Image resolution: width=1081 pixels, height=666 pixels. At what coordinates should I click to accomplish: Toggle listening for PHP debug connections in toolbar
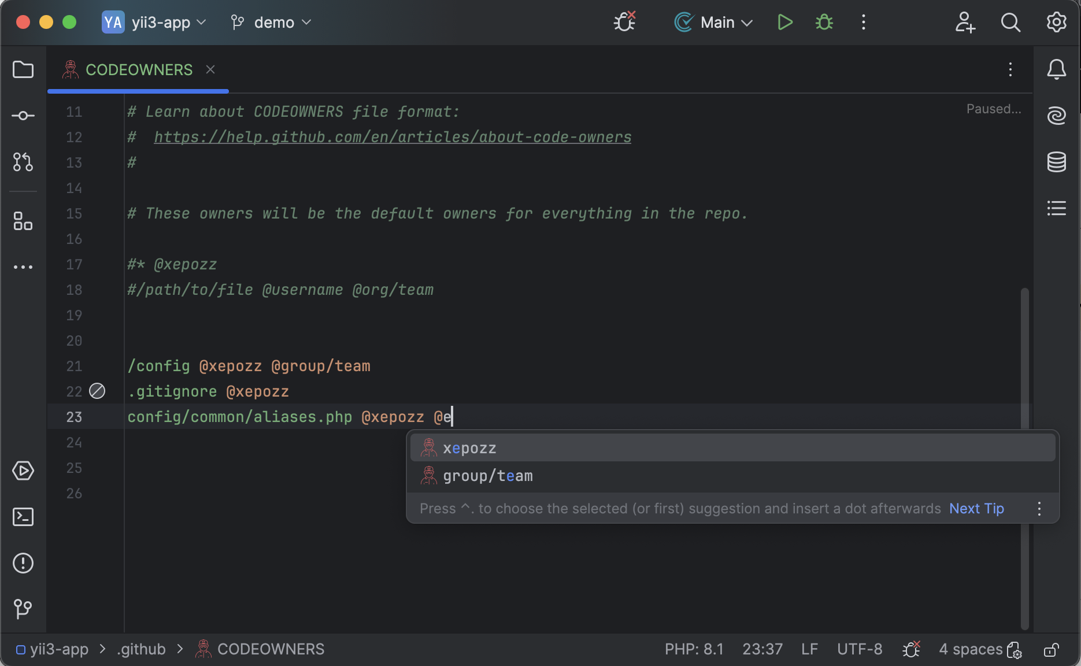pos(625,21)
